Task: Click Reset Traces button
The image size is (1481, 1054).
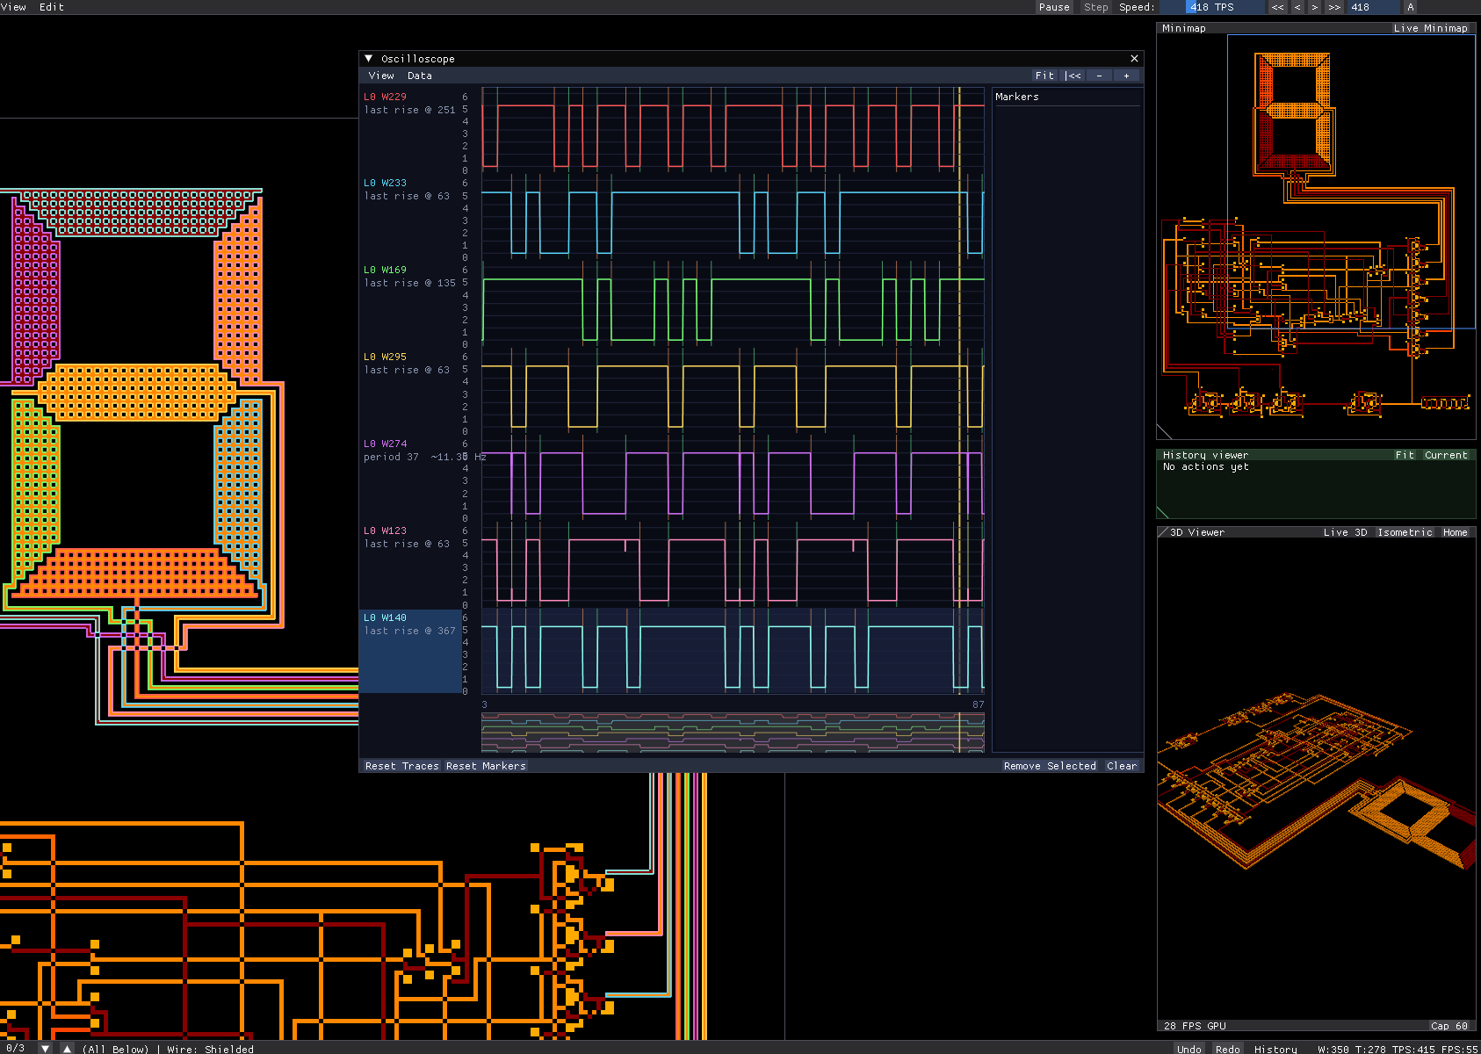Action: (x=401, y=766)
